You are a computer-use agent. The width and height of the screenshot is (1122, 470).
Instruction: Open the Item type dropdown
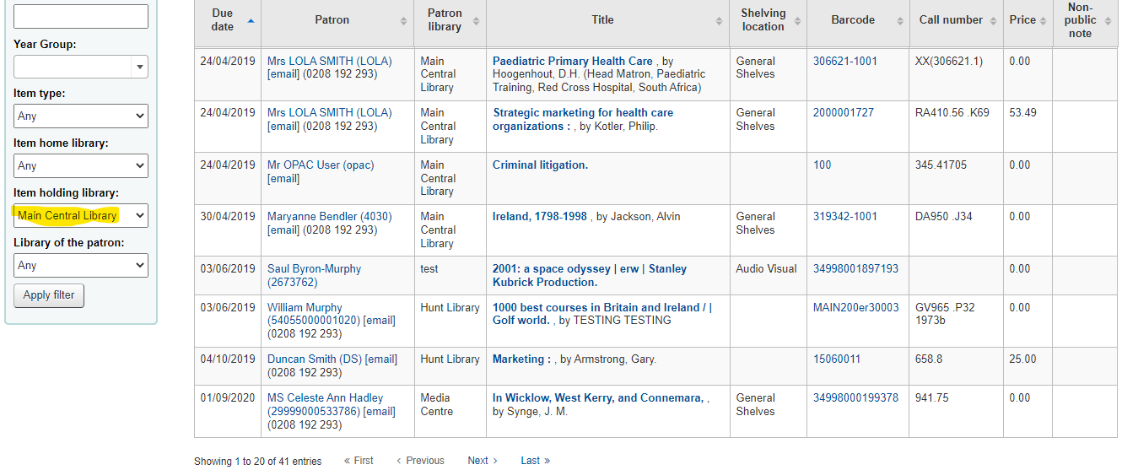coord(81,116)
